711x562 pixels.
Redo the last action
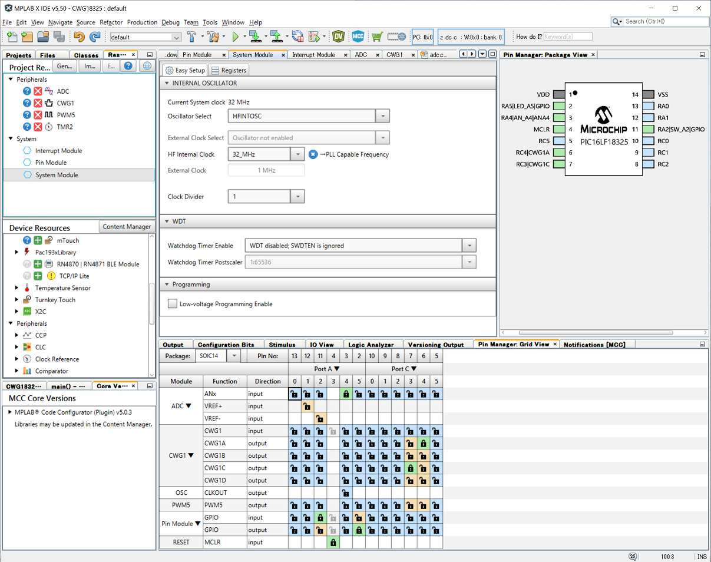[94, 37]
